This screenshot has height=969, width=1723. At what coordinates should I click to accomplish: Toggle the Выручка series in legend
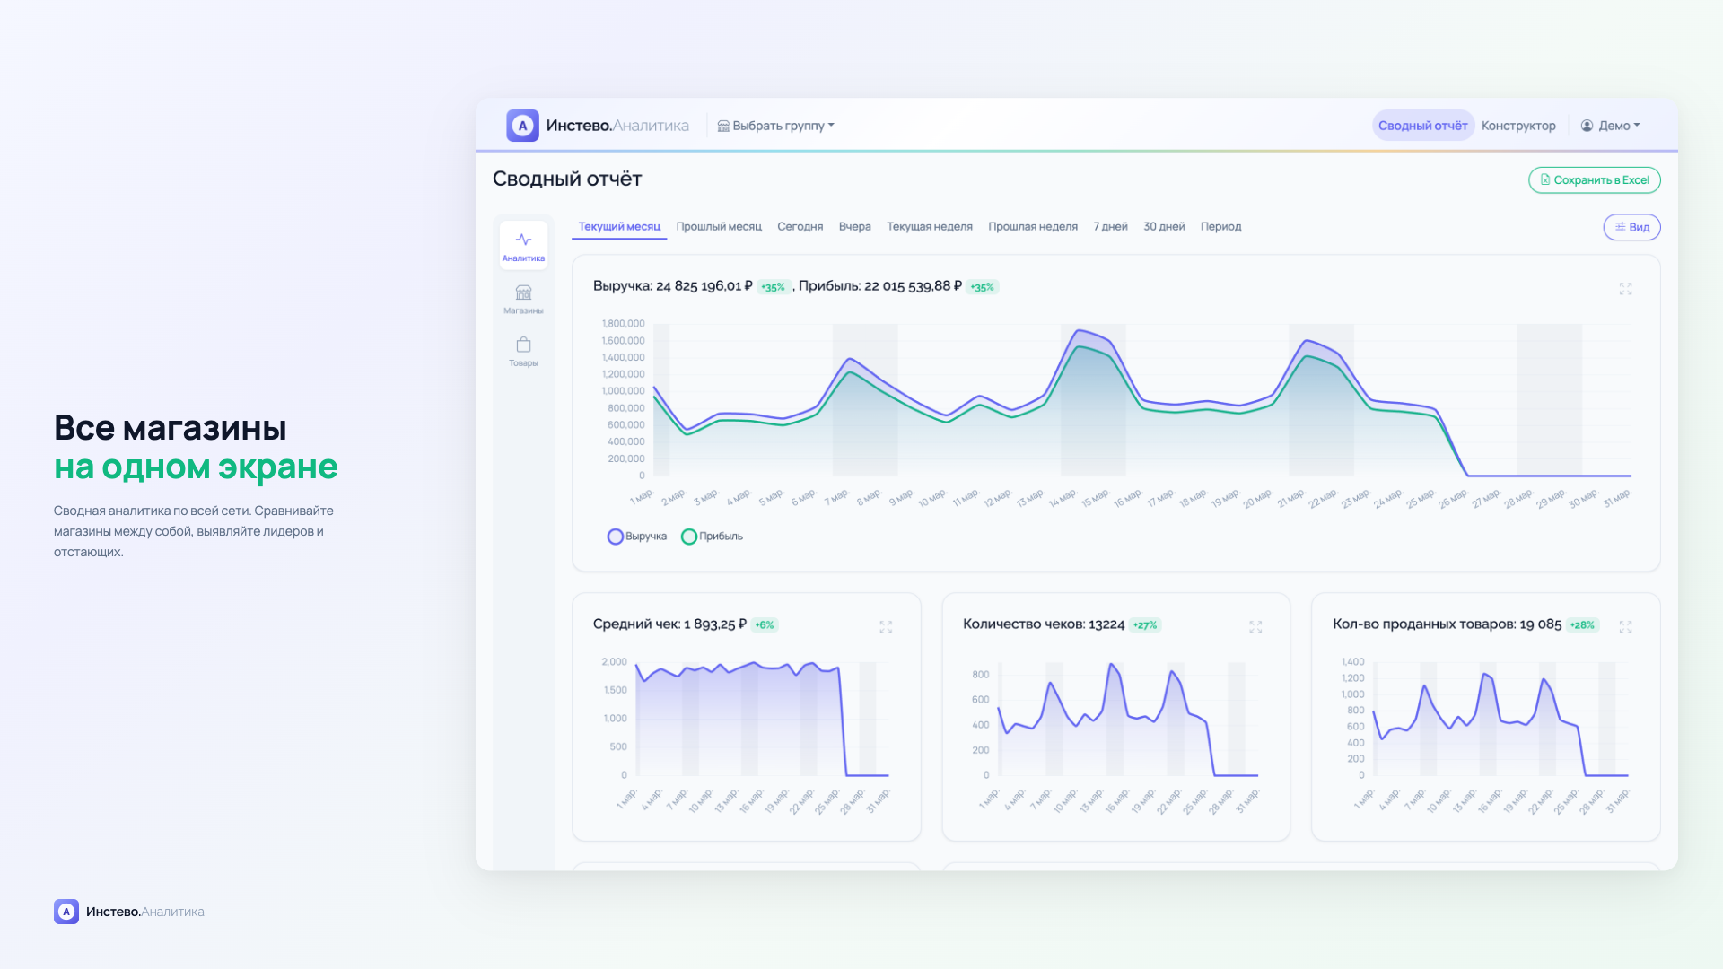pos(637,537)
